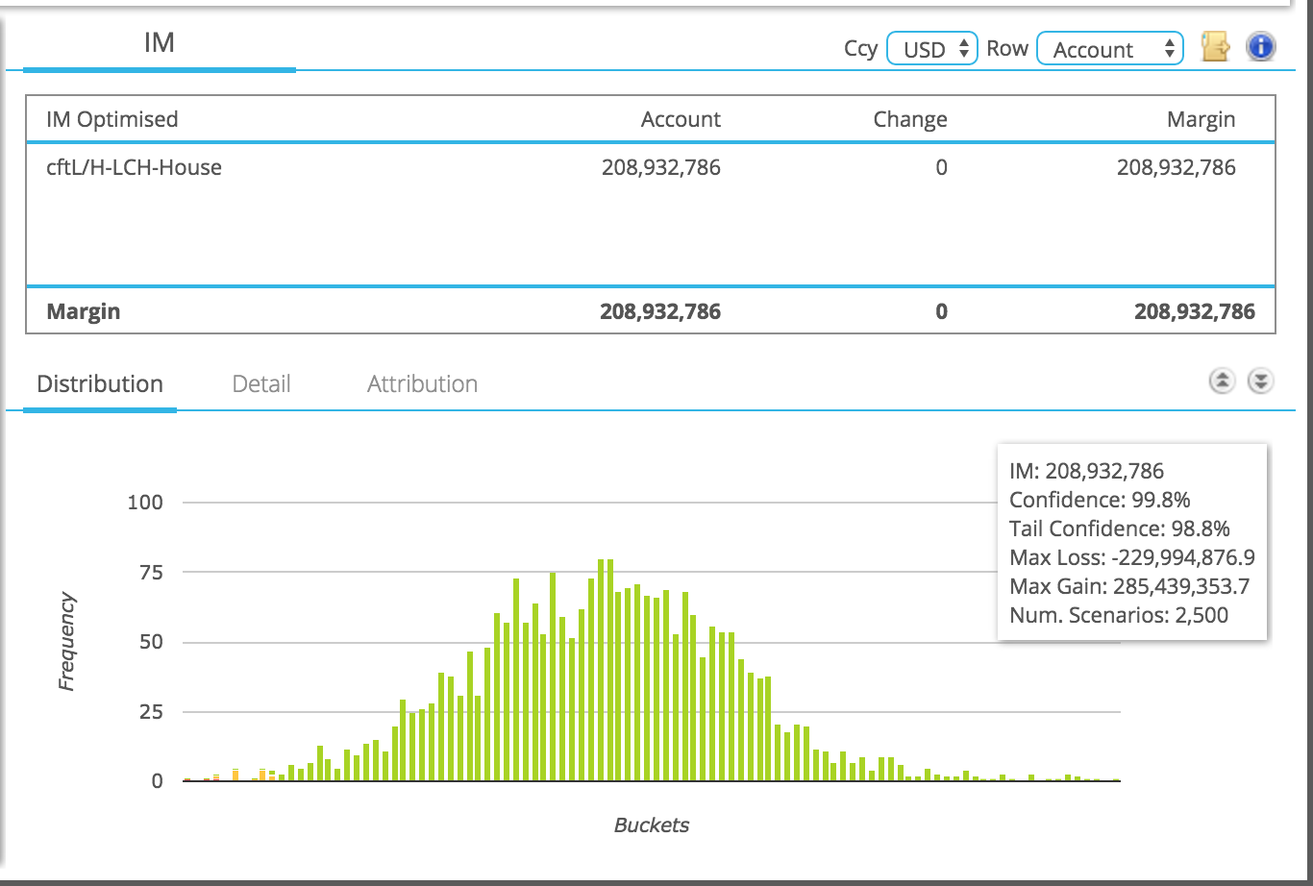
Task: Click the Confidence: 99.8% tooltip line
Action: 1100,500
